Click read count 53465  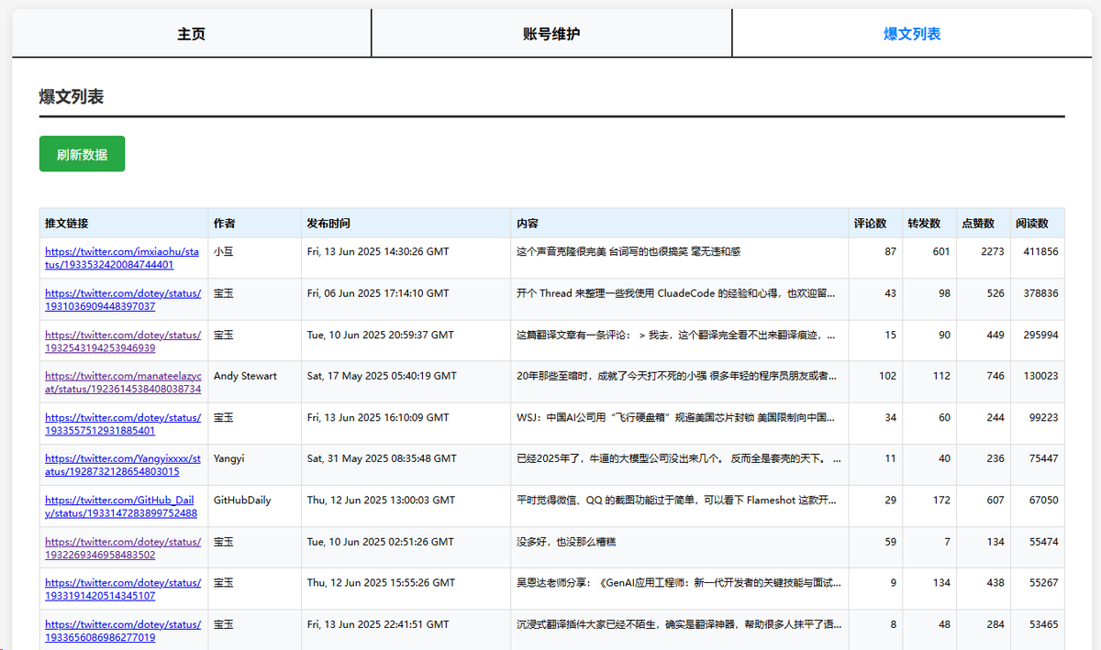[x=1043, y=624]
